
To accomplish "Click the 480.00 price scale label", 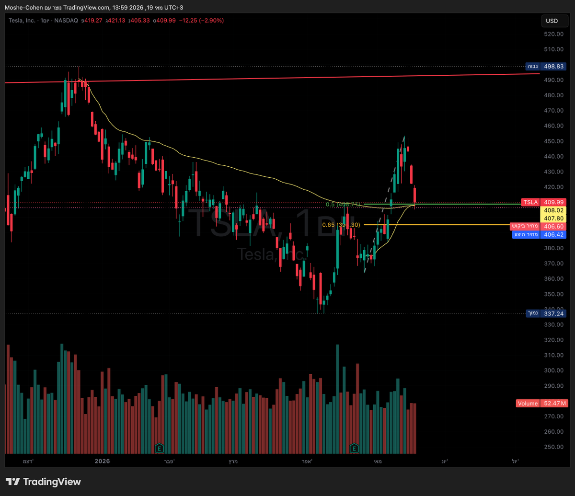I will tap(553, 95).
